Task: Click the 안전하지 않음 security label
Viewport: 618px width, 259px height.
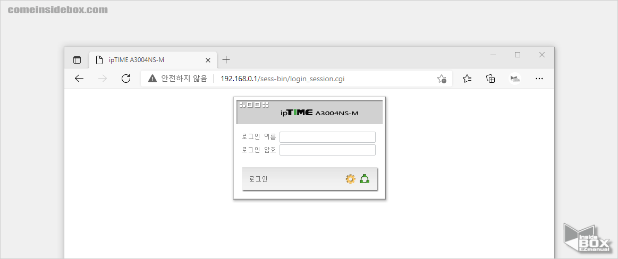Action: click(x=184, y=79)
